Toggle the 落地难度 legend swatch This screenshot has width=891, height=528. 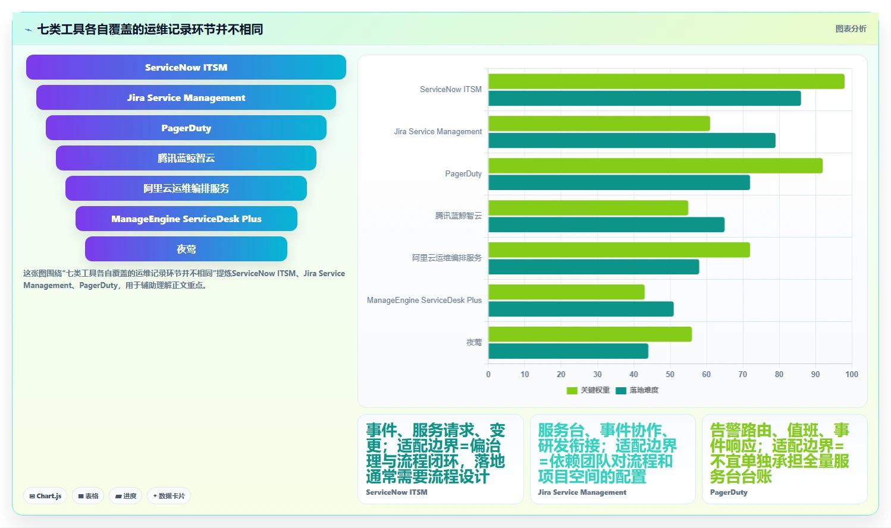(621, 390)
